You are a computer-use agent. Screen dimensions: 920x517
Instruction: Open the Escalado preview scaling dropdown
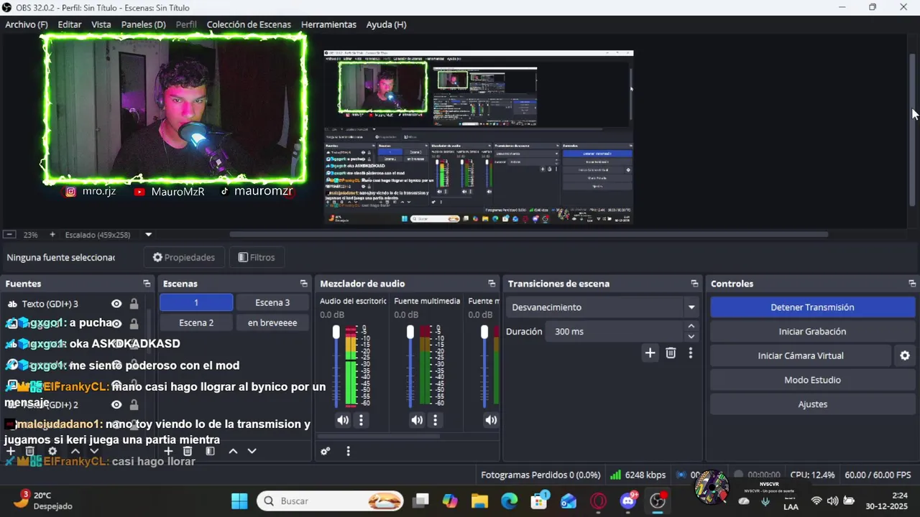[x=149, y=234]
